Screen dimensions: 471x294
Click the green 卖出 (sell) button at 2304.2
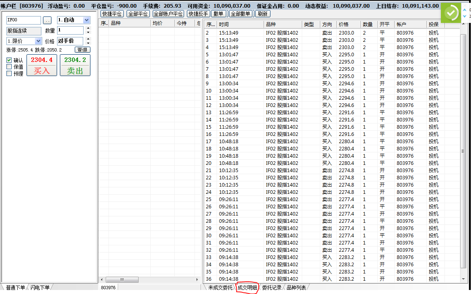click(x=75, y=66)
